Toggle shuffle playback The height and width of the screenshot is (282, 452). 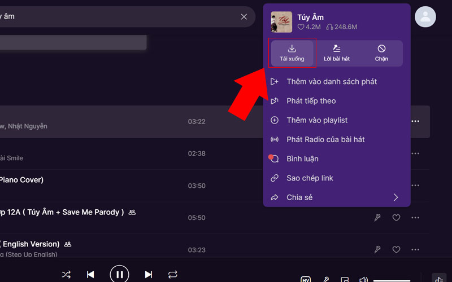66,275
